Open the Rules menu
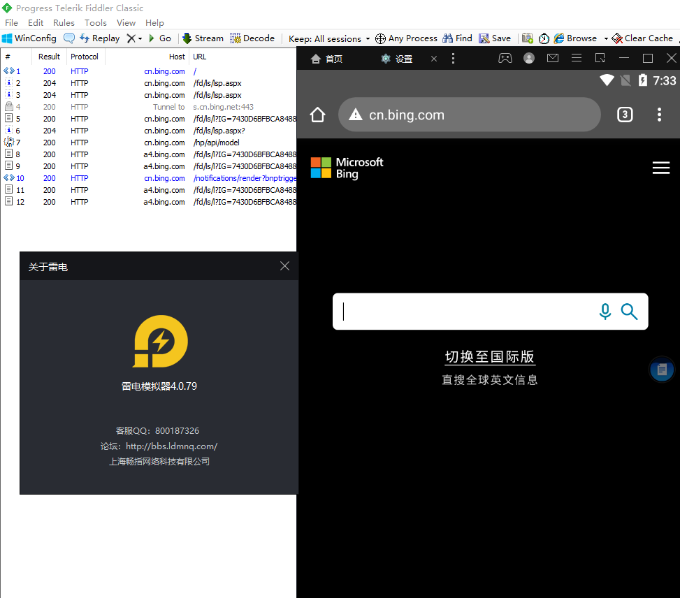 pos(64,22)
